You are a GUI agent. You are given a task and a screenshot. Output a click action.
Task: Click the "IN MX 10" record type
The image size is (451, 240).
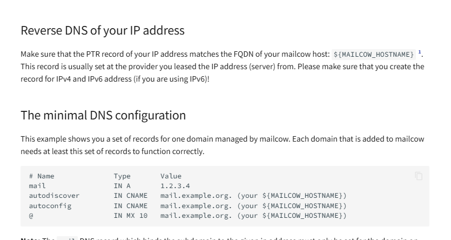[x=130, y=216]
